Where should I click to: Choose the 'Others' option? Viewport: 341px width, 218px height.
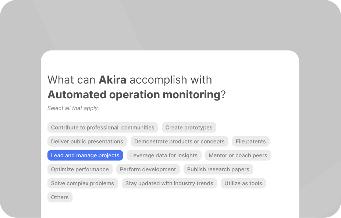click(60, 197)
